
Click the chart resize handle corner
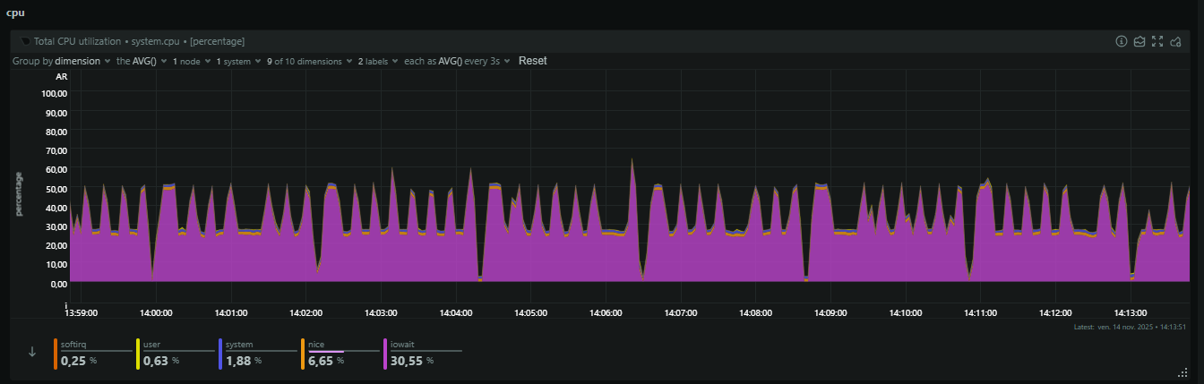pyautogui.click(x=1182, y=372)
